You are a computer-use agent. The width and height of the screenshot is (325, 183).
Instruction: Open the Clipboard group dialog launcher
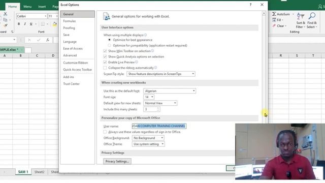(x=12, y=32)
